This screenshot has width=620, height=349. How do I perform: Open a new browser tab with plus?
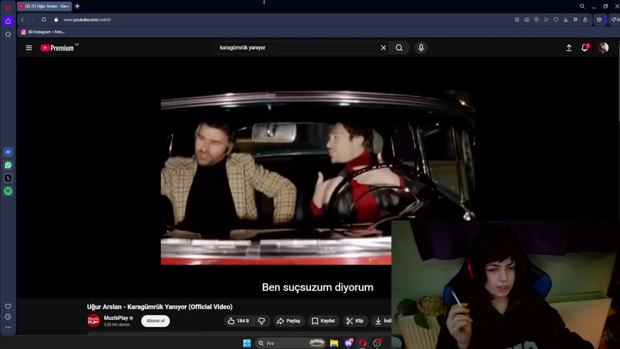(x=77, y=6)
